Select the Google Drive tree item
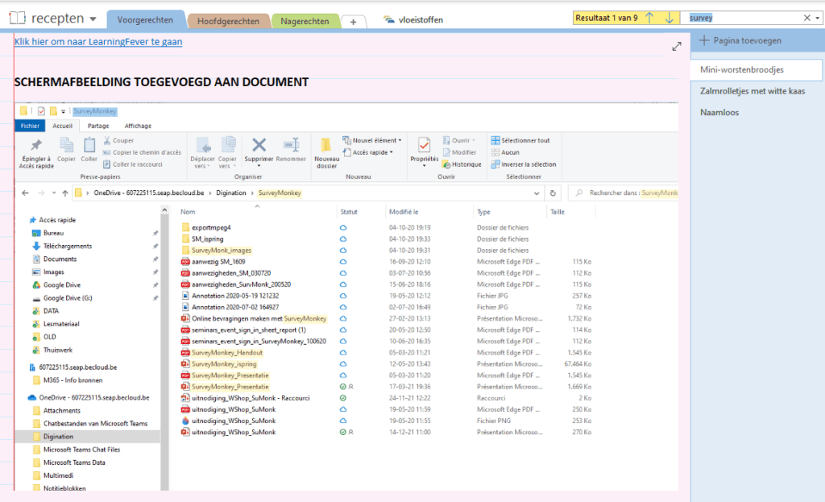825x502 pixels. click(61, 285)
